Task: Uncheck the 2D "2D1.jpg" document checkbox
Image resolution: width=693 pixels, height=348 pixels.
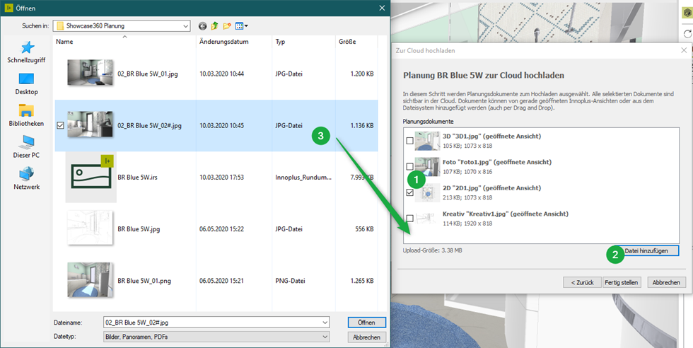Action: tap(409, 192)
